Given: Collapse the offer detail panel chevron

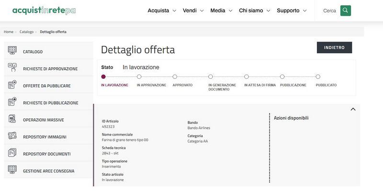Looking at the screenshot, I should 353,109.
